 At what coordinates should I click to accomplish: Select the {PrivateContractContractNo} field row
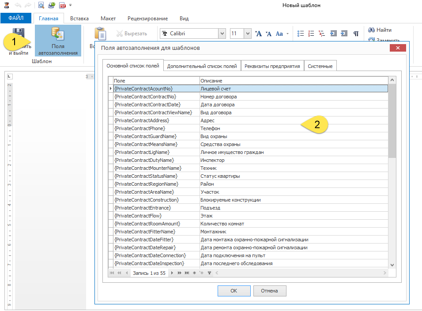(x=248, y=97)
